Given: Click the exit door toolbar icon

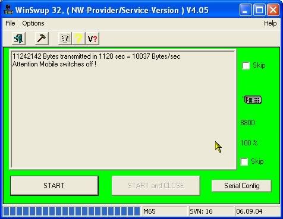Looking at the screenshot, I should [x=18, y=39].
